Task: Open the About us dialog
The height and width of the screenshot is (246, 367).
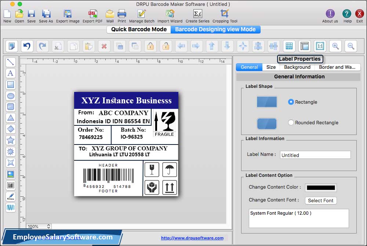Action: (330, 16)
